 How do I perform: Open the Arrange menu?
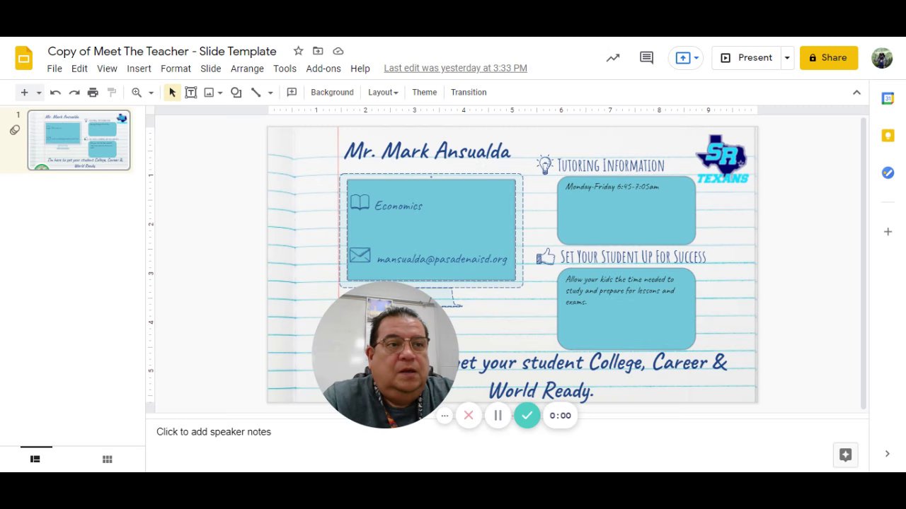click(247, 69)
